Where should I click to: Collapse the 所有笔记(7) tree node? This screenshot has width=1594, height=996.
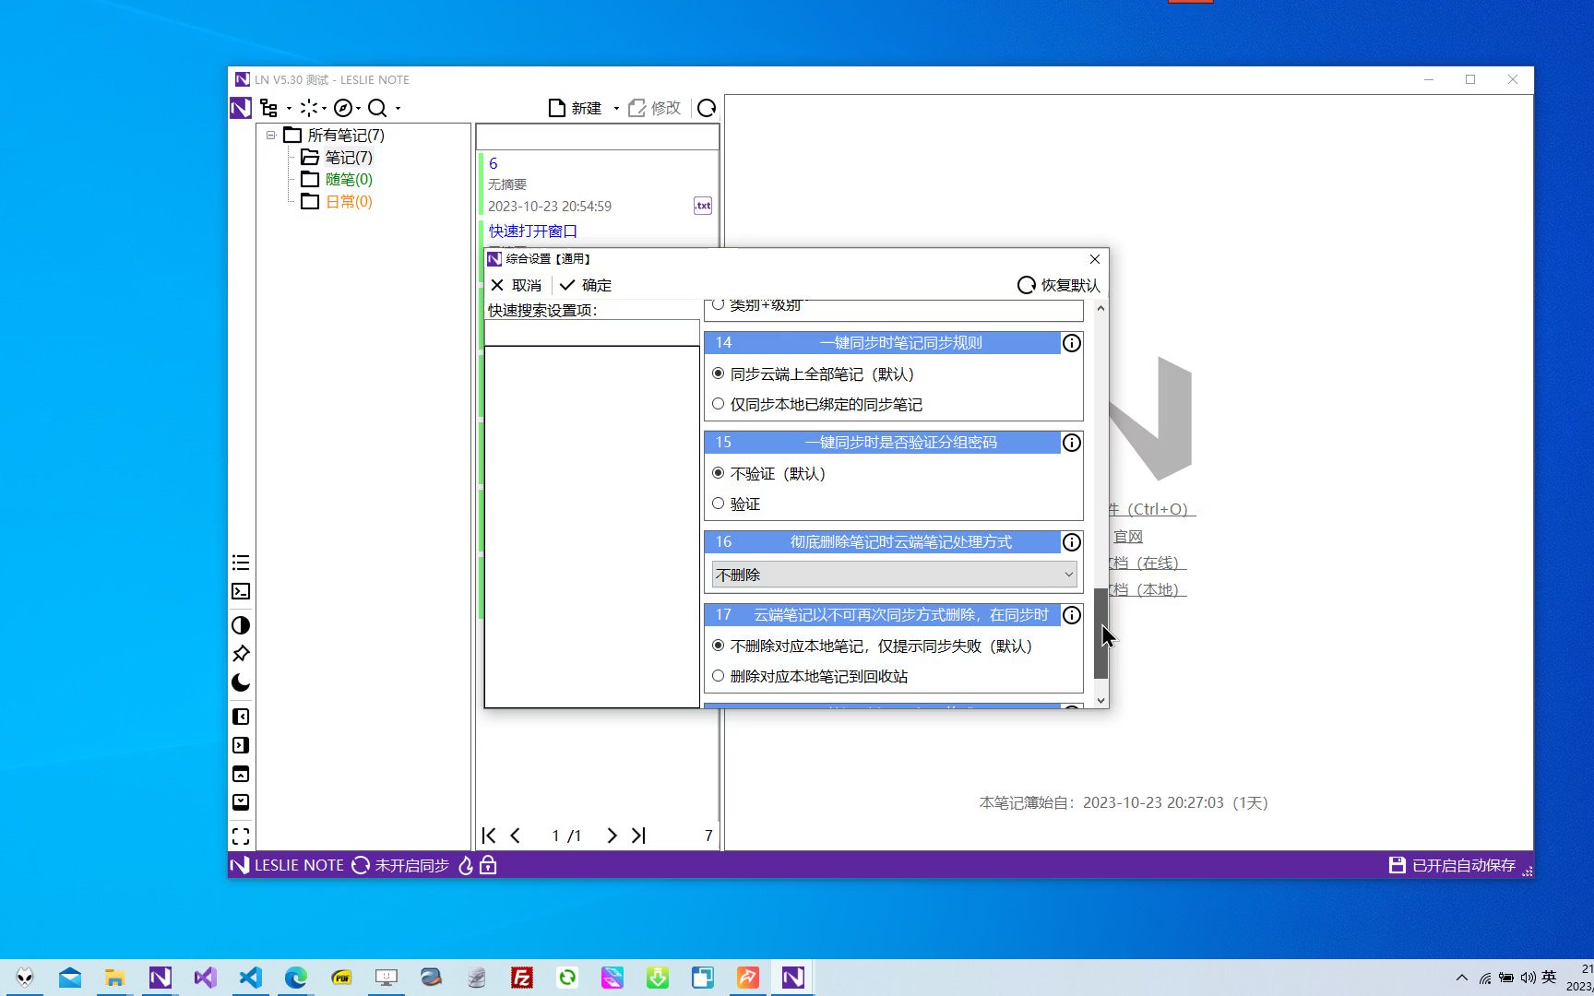[x=270, y=135]
